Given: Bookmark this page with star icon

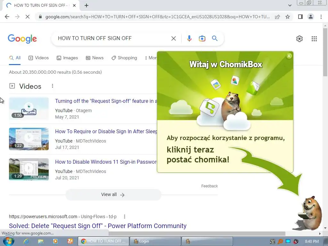Looking at the screenshot, I should (x=288, y=17).
